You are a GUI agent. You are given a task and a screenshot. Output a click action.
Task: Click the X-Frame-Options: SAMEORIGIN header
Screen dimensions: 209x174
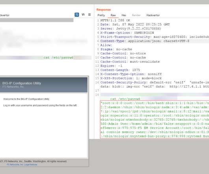[x=127, y=33]
